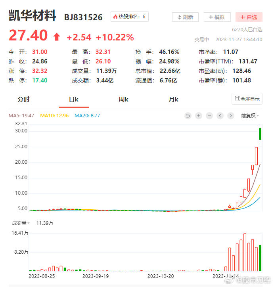Image resolution: width=274 pixels, height=287 pixels.
Task: Click the 6270人已自选 follower count
Action: click(x=247, y=30)
